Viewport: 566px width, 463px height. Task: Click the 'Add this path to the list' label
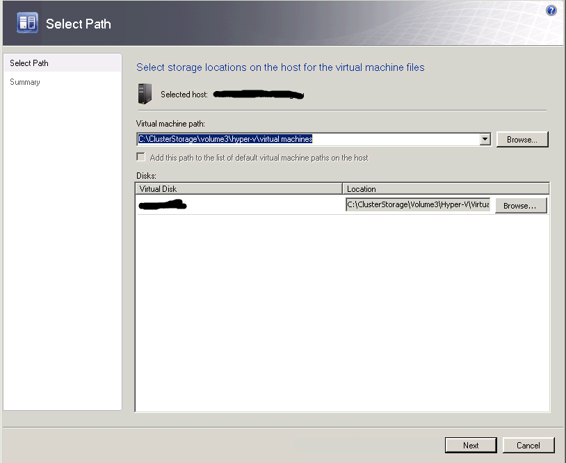coord(259,158)
